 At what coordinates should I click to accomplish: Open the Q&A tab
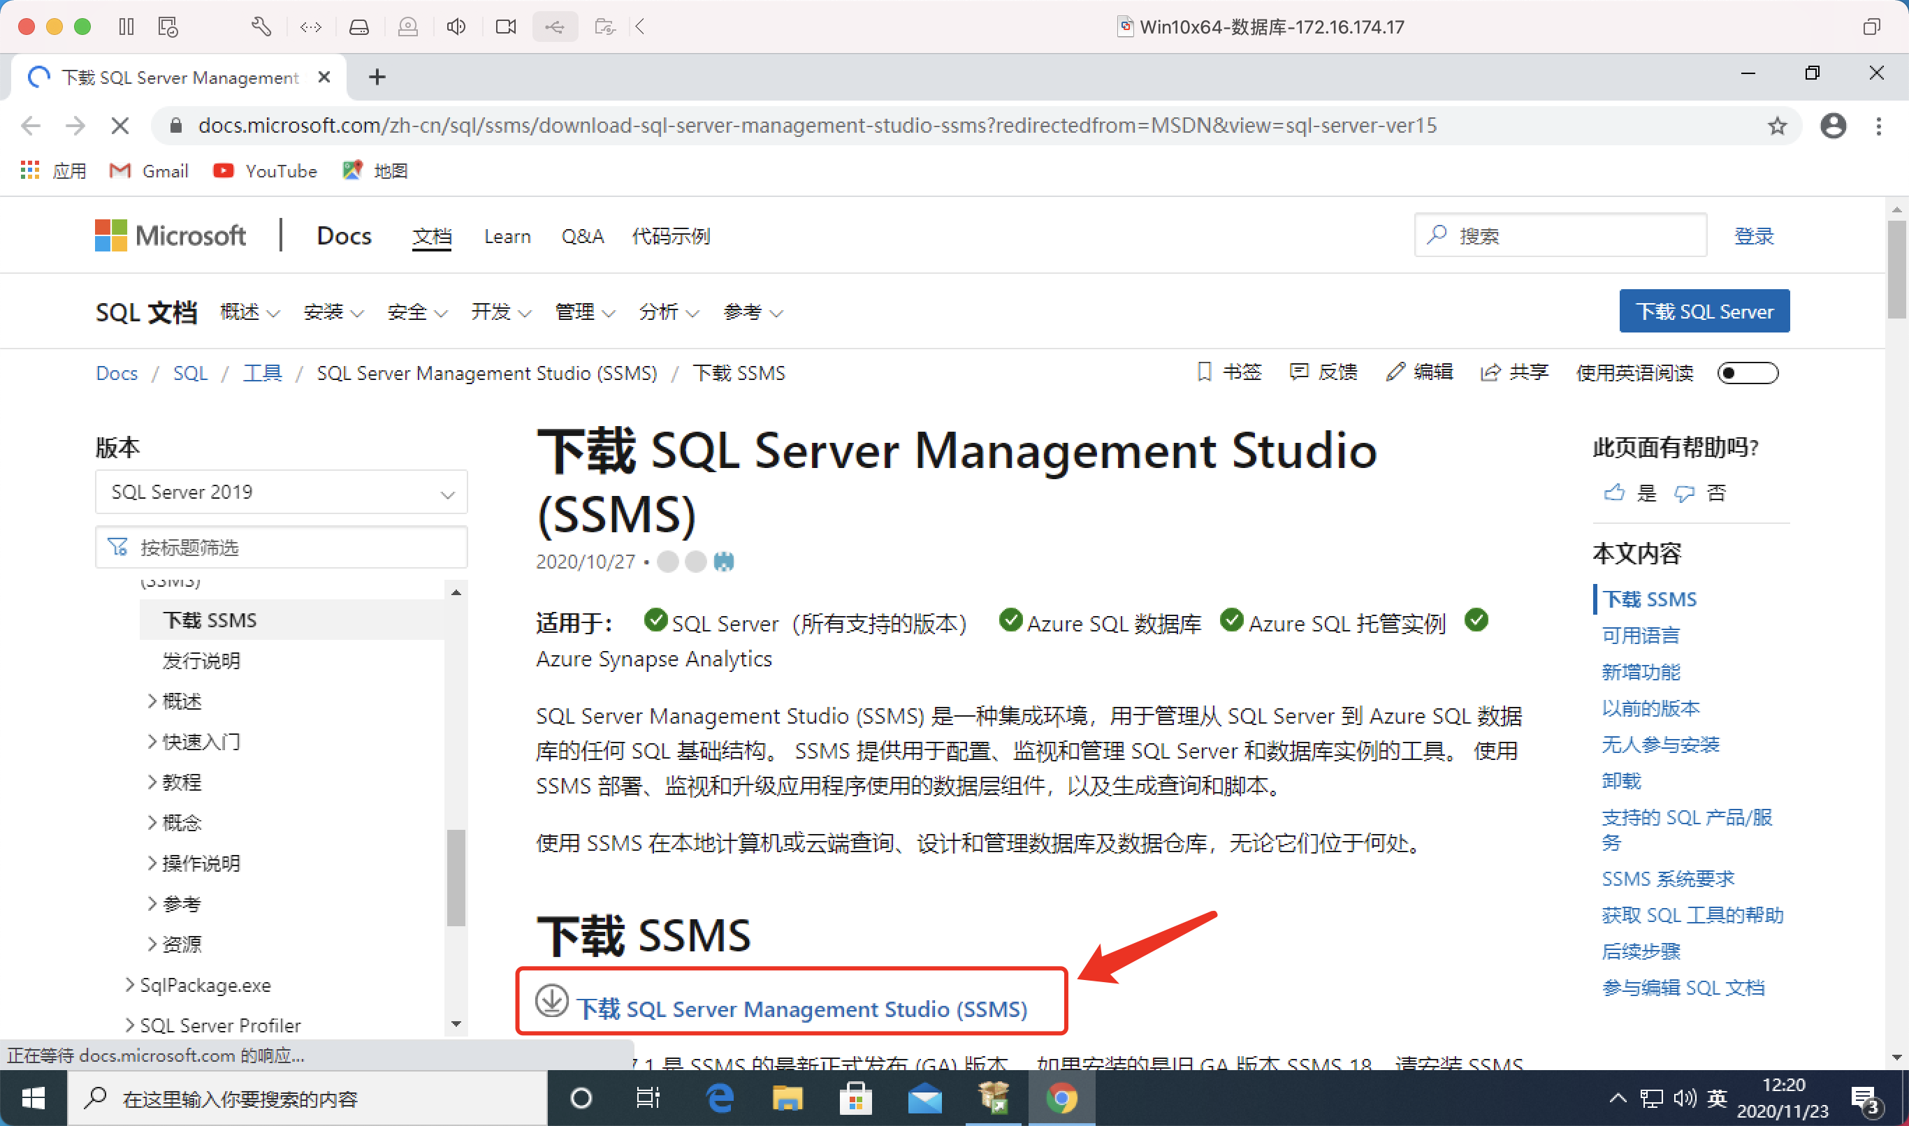pyautogui.click(x=582, y=236)
